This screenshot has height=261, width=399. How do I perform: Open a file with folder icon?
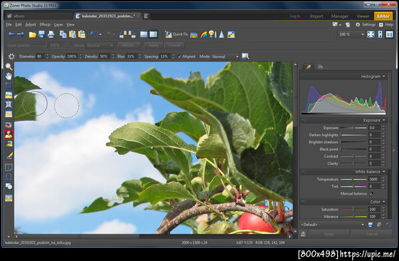coord(33,35)
